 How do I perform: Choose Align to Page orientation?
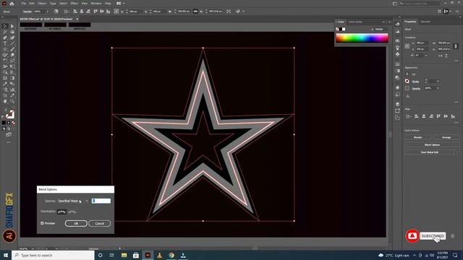point(61,212)
